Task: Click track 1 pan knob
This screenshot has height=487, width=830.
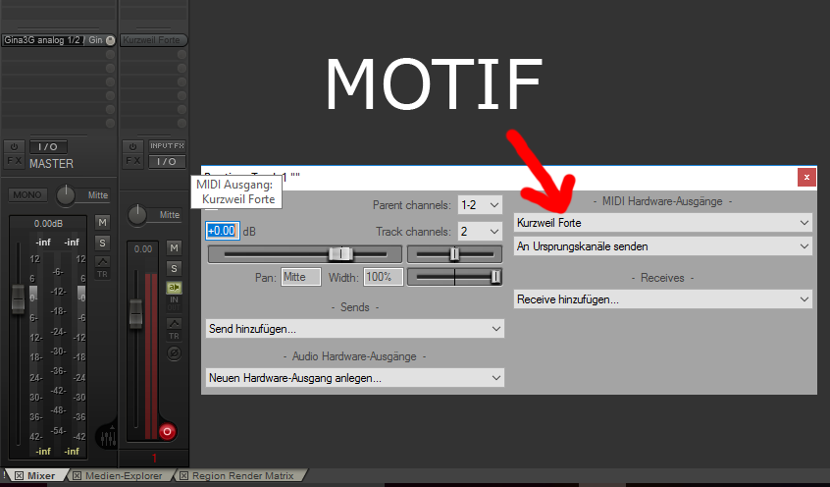Action: coord(137,215)
